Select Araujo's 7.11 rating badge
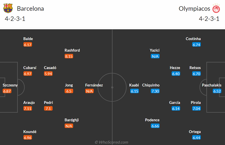This screenshot has height=145, width=225. click(28, 109)
